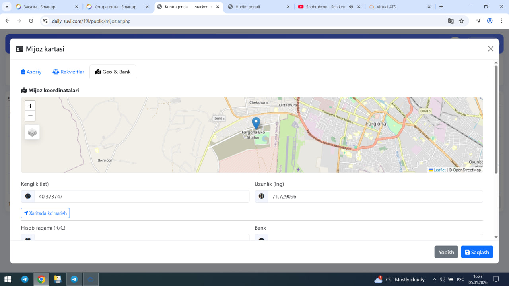Show hidden system tray icons
Image resolution: width=509 pixels, height=286 pixels.
[434, 279]
